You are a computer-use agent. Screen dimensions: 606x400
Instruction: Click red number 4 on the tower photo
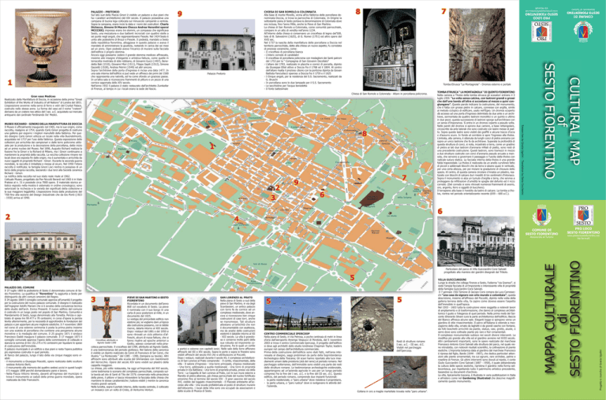tap(181, 302)
